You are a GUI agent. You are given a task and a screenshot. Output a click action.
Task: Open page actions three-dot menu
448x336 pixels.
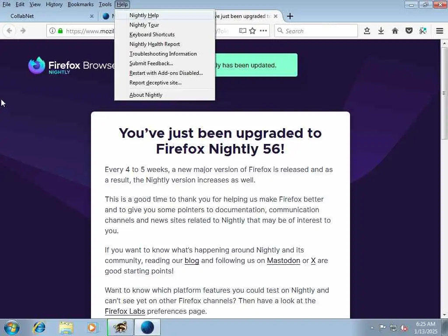(263, 31)
